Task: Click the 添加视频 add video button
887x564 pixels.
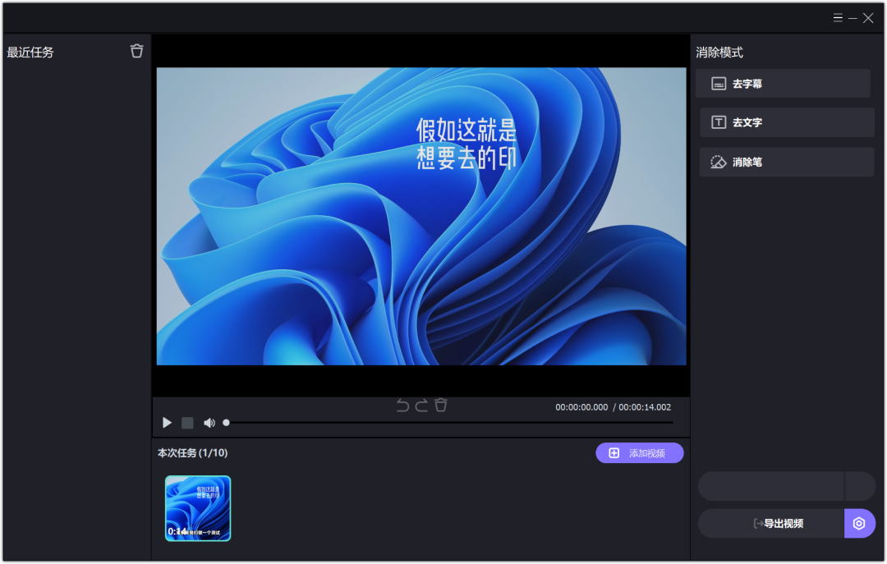Action: [639, 453]
